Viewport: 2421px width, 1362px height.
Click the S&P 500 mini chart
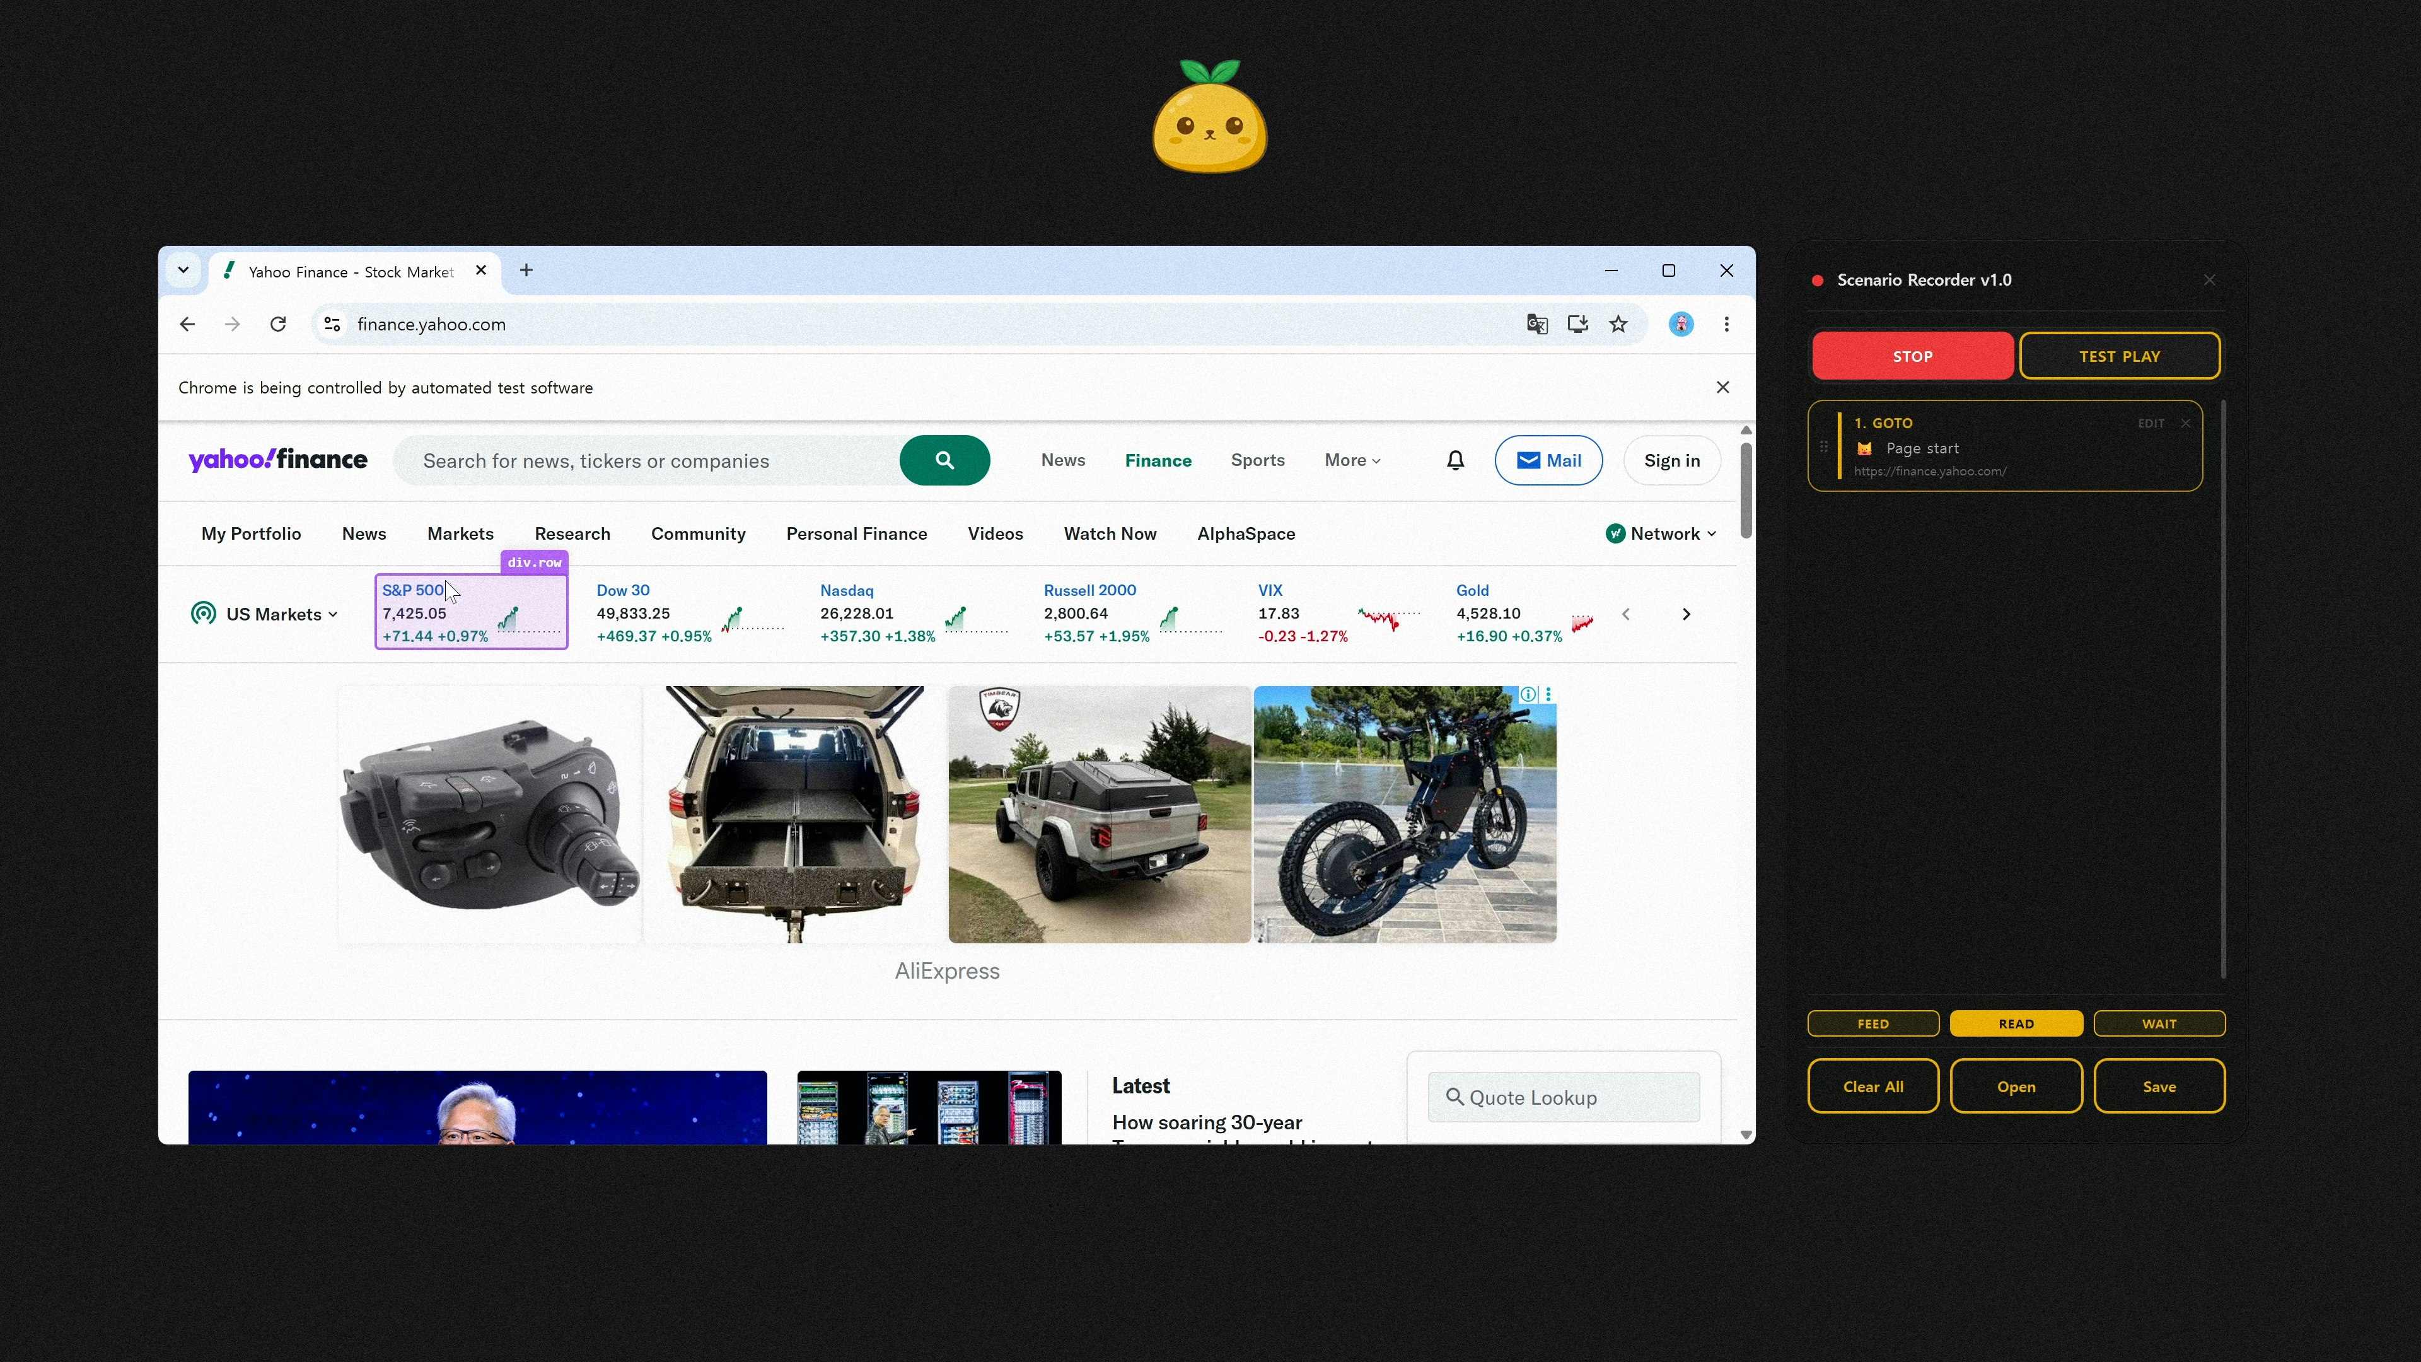point(528,619)
